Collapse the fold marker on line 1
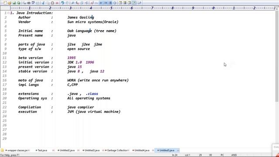The image size is (279, 157). pos(8,13)
